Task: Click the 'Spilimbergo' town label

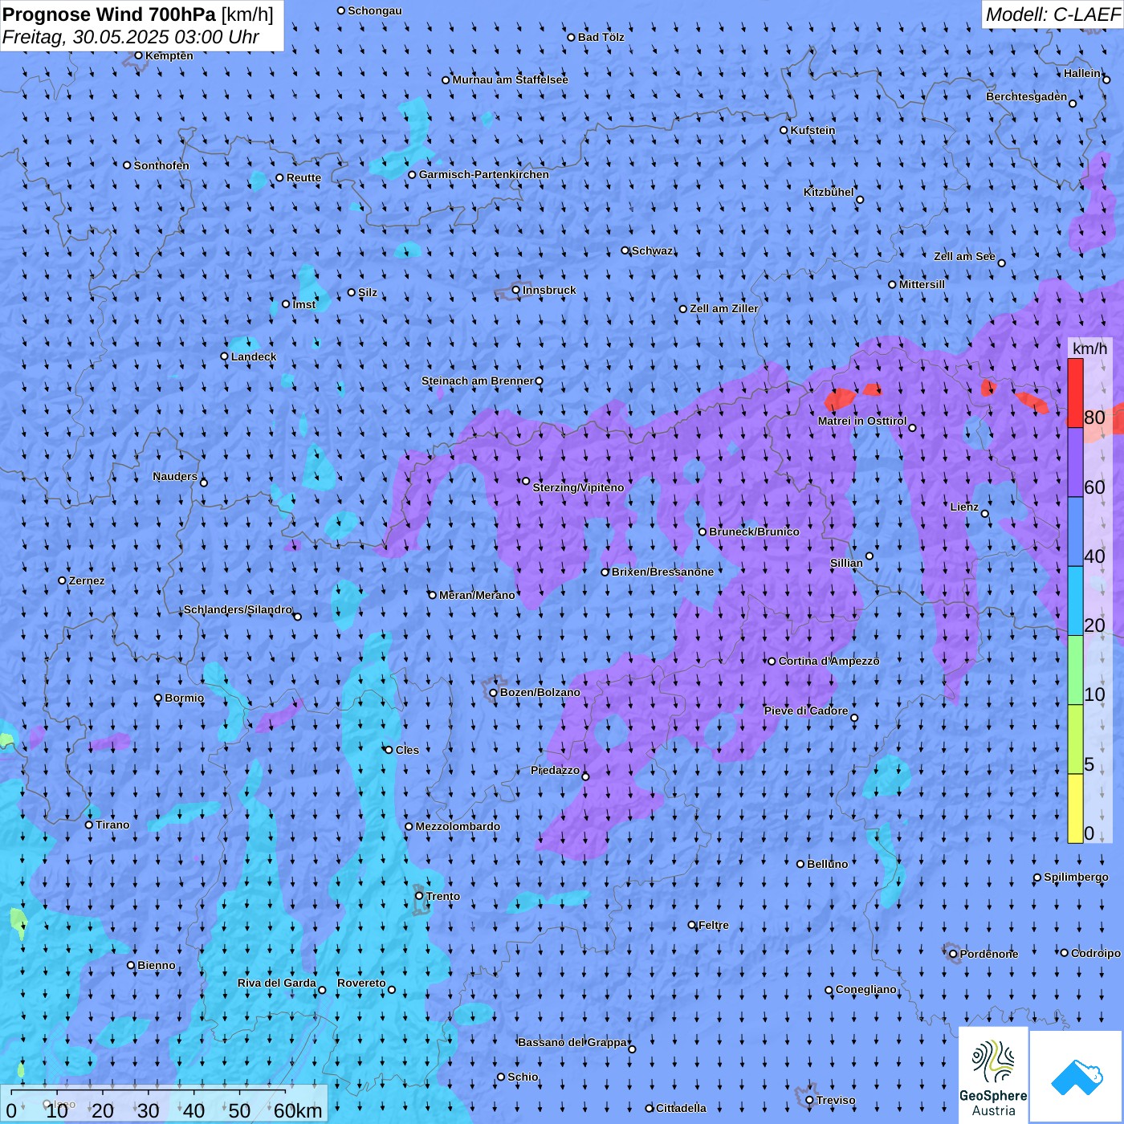Action: [1076, 877]
